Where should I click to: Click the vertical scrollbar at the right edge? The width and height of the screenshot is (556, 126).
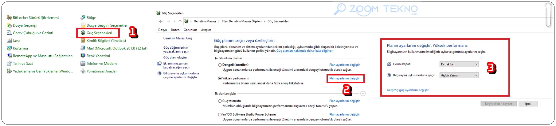(x=548, y=15)
